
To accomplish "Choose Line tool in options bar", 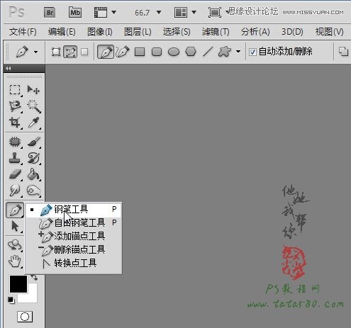I will pyautogui.click(x=208, y=52).
